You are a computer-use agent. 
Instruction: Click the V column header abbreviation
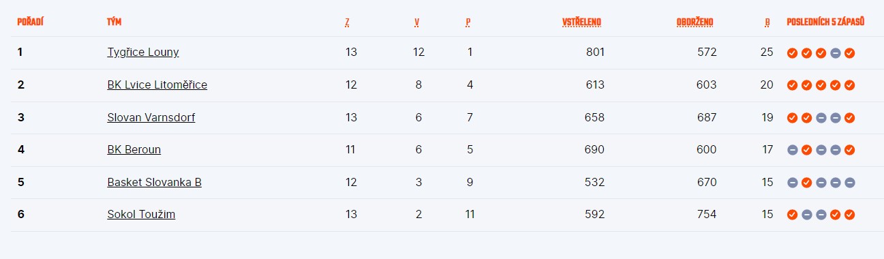tap(416, 22)
